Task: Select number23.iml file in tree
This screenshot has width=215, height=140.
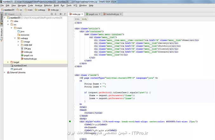Action: point(19,66)
